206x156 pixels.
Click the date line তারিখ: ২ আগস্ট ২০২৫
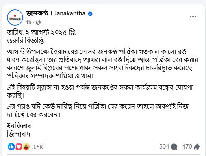pyautogui.click(x=41, y=32)
